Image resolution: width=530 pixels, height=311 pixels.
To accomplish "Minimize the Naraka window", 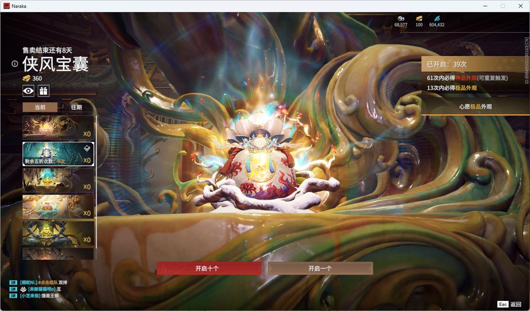I will tap(486, 6).
